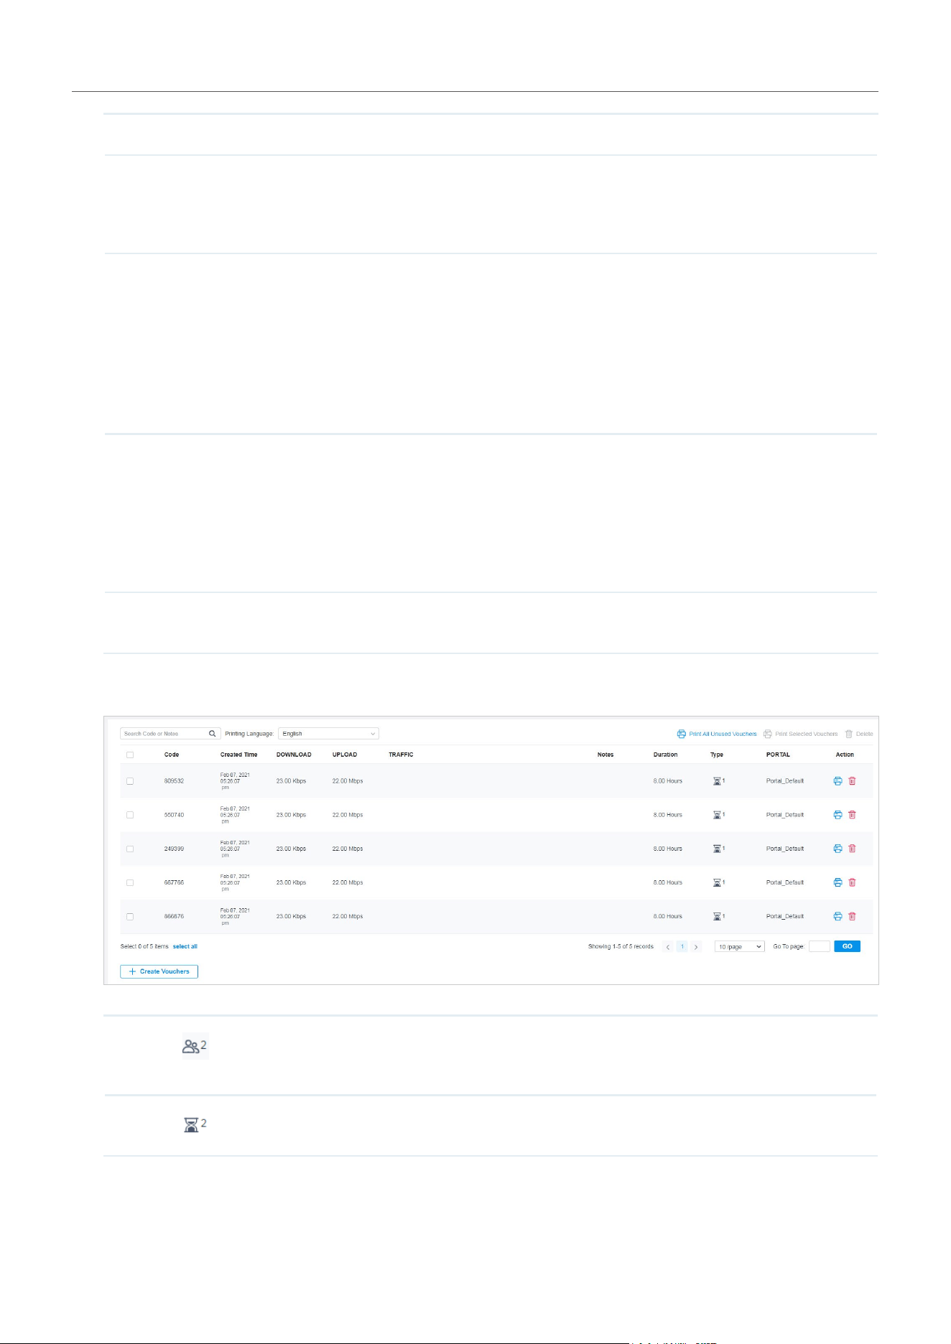Screen dimensions: 951x1344
Task: Delete voucher with code 809532
Action: [x=853, y=781]
